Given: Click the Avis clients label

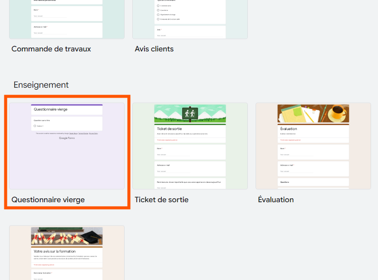Looking at the screenshot, I should (x=154, y=49).
